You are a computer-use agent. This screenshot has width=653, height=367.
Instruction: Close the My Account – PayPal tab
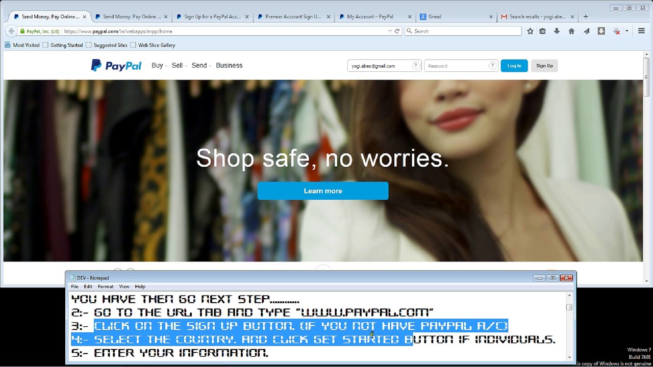point(409,17)
